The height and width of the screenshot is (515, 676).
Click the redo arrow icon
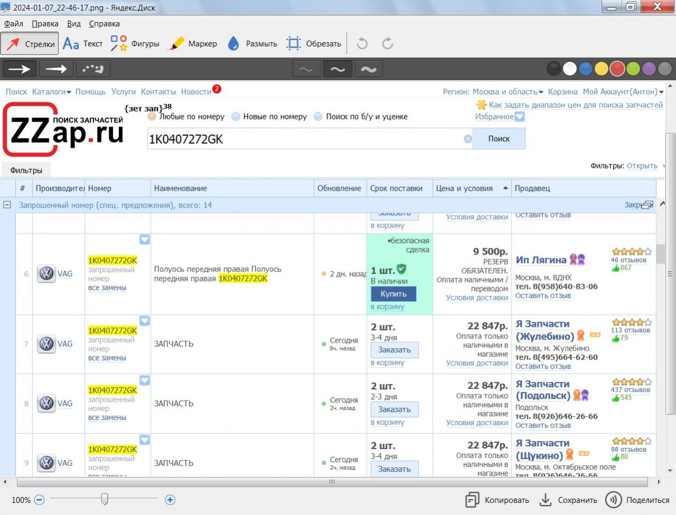tap(387, 43)
